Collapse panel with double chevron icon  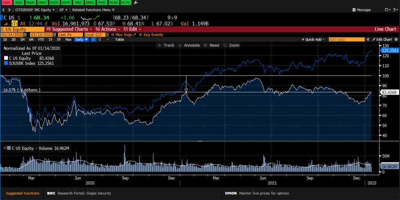tap(368, 40)
